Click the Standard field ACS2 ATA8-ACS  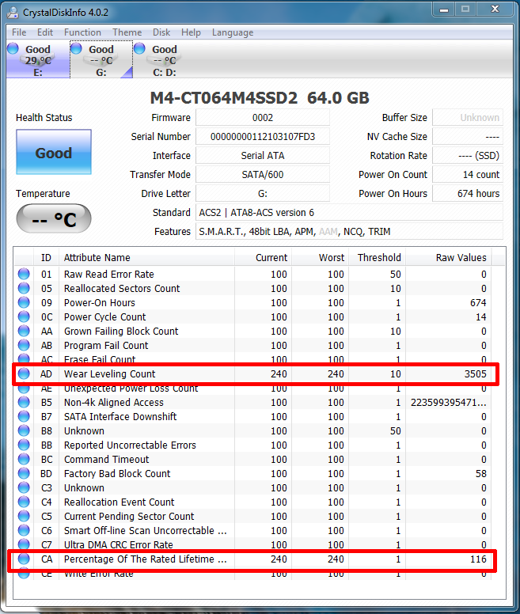click(x=349, y=212)
